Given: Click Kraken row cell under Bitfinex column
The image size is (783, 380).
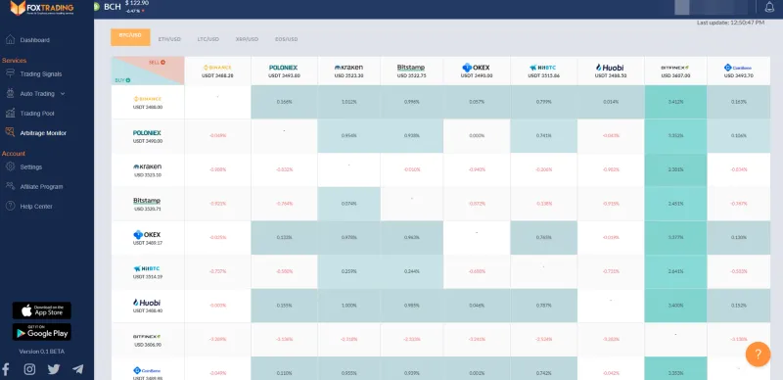Looking at the screenshot, I should [675, 170].
